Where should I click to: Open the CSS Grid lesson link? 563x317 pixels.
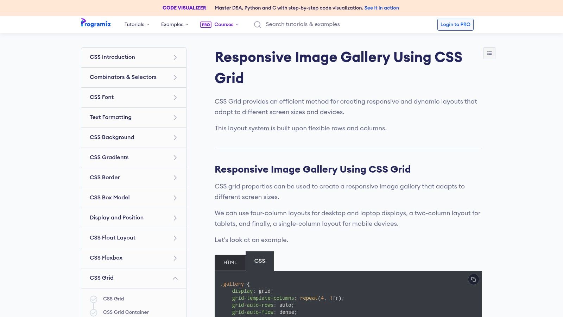coord(113,299)
